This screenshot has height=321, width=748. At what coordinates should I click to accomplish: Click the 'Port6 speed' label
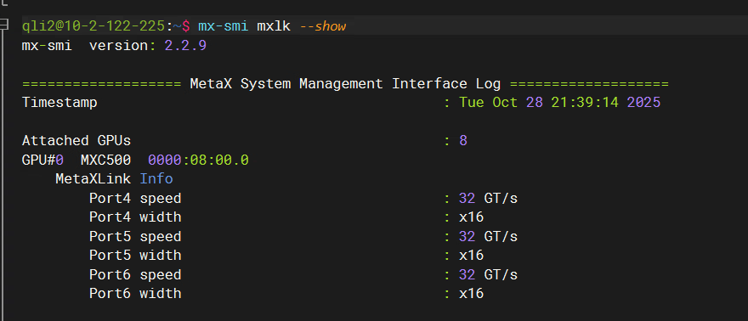135,275
